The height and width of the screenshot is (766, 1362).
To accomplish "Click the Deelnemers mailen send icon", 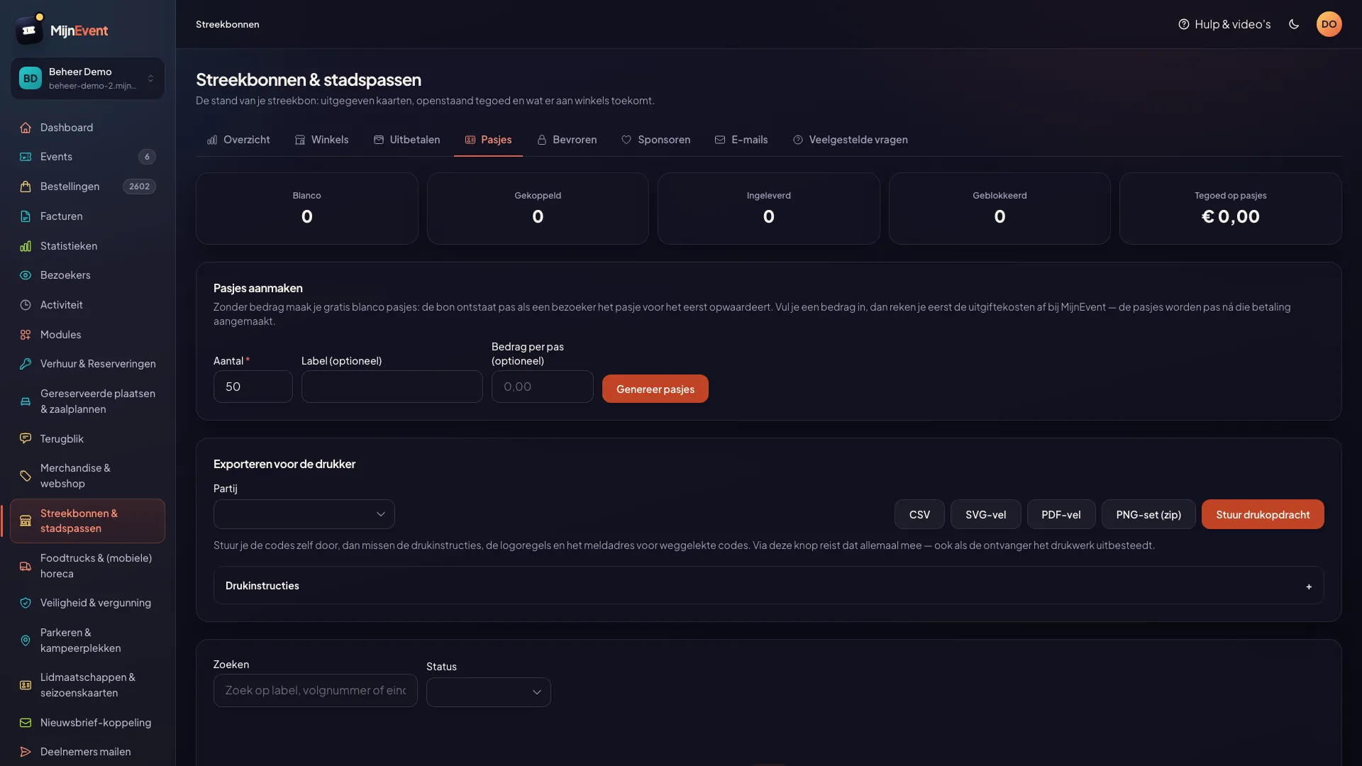I will point(26,752).
